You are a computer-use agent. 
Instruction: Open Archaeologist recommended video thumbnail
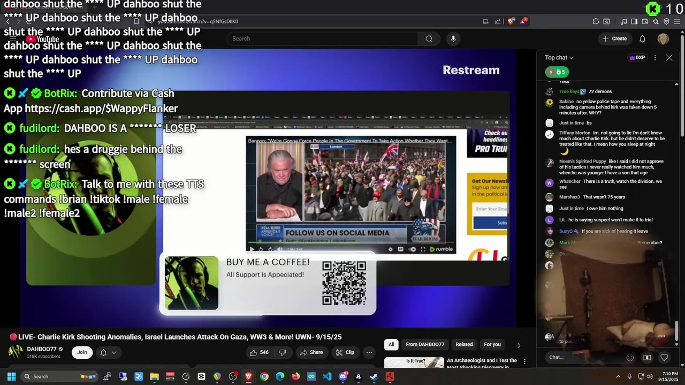pyautogui.click(x=414, y=363)
